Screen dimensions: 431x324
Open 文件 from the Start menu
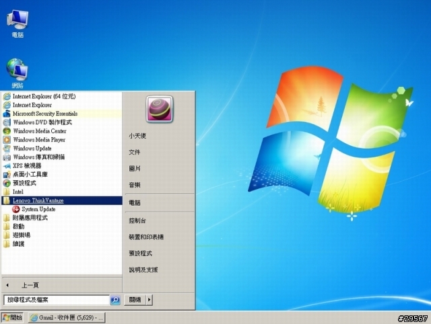tap(135, 153)
